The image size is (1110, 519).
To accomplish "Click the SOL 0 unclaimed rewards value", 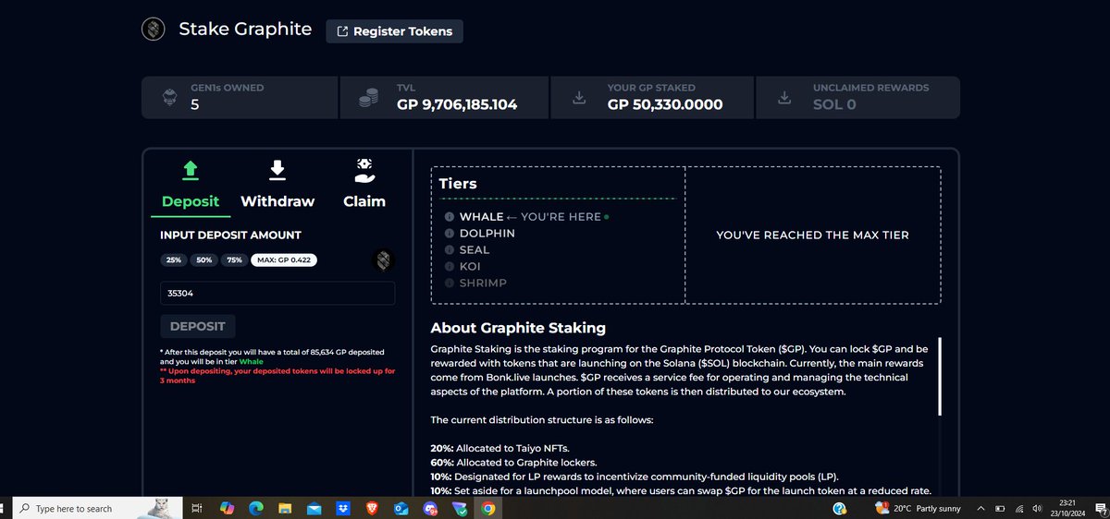I will tap(834, 104).
